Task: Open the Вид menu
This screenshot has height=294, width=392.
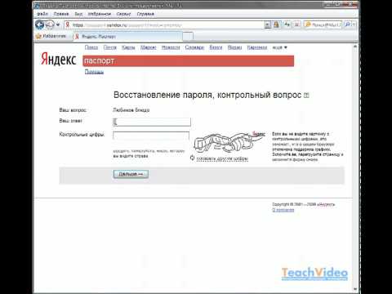Action: tap(78, 14)
